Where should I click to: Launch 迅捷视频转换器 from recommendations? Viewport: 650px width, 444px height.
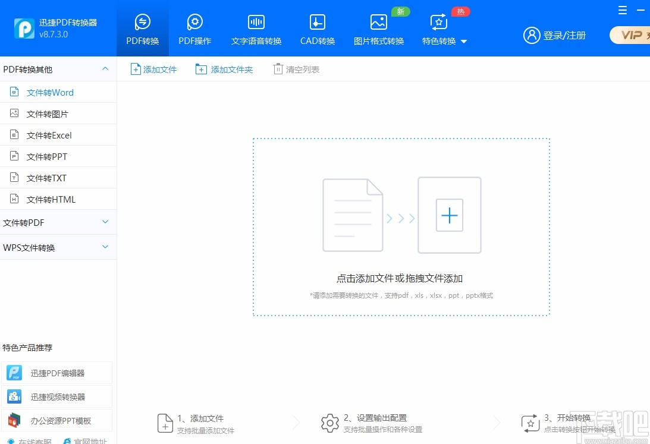coord(57,396)
